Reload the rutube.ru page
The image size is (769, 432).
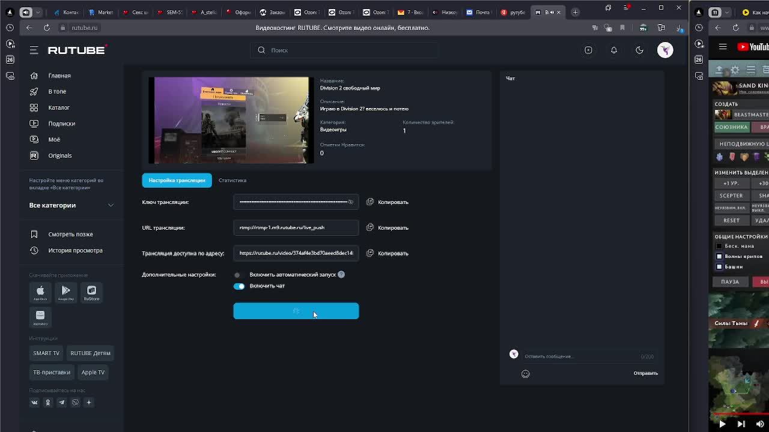[x=46, y=28]
